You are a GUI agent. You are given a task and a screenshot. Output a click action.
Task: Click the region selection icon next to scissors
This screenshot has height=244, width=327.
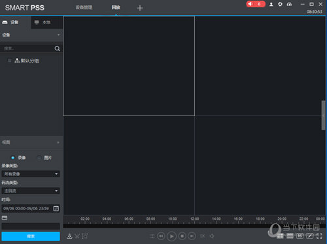click(x=84, y=236)
